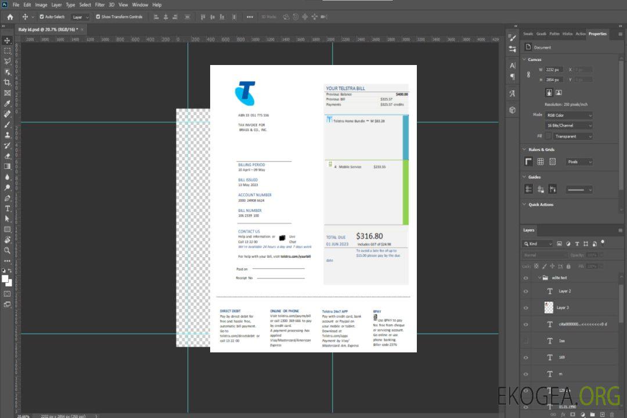Choose the Lasso tool
The height and width of the screenshot is (418, 627).
[7, 61]
